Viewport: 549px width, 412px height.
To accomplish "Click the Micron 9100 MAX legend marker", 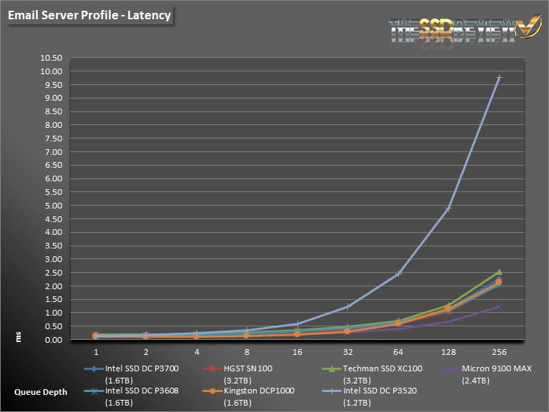I will [x=450, y=368].
